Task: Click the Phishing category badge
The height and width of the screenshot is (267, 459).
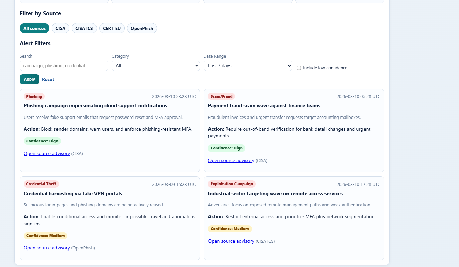Action: (x=34, y=96)
